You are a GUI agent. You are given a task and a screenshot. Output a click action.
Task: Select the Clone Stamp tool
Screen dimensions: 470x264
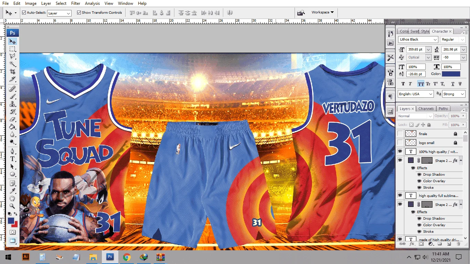[12, 104]
